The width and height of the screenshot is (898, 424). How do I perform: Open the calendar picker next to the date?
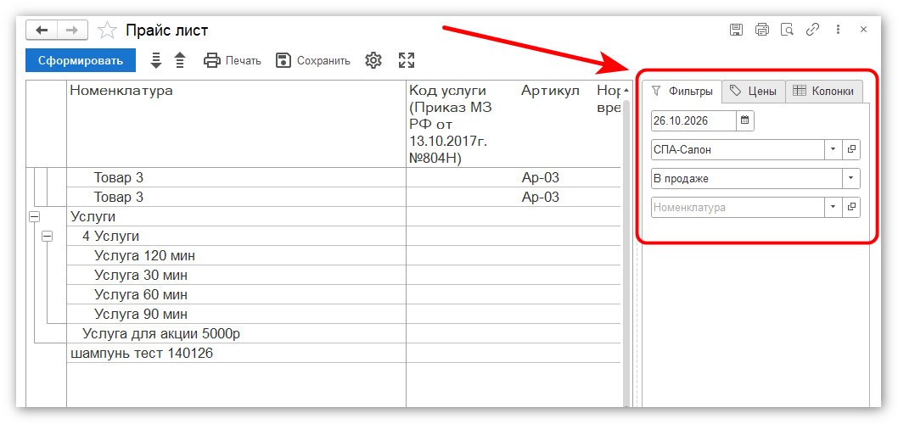point(745,120)
